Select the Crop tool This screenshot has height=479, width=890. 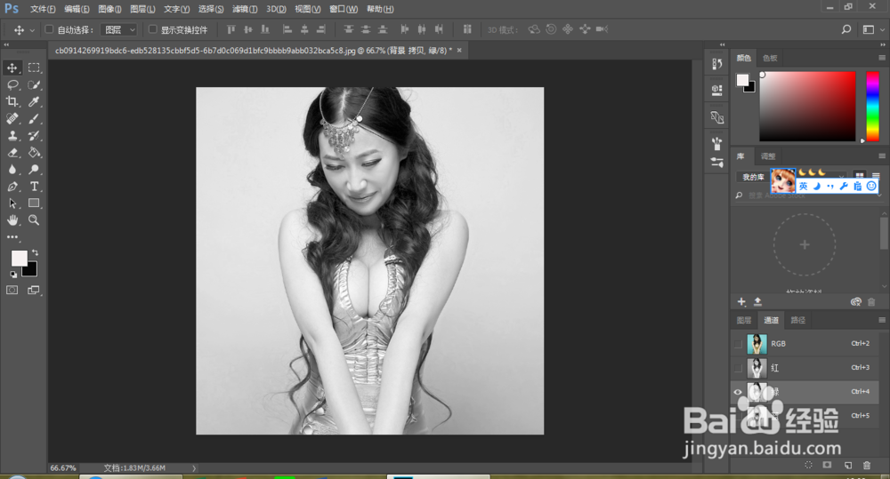tap(12, 102)
